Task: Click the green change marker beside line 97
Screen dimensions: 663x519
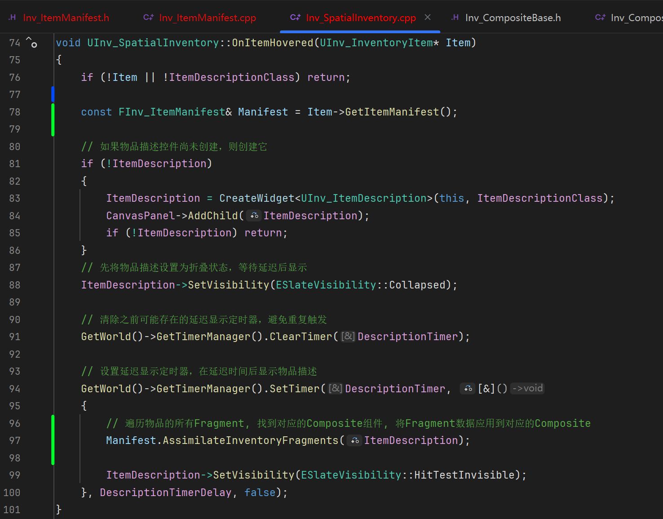Action: (53, 440)
